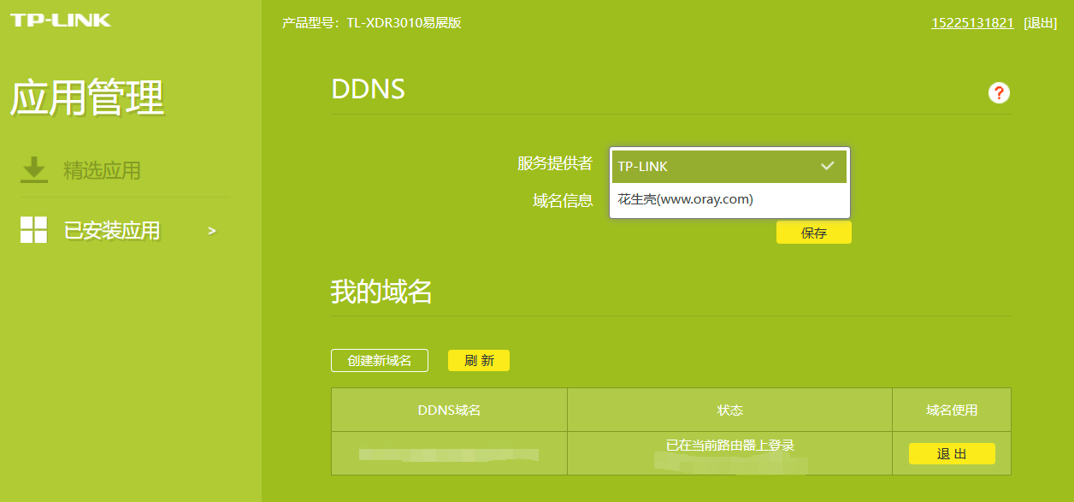Click the 状态 column header

click(729, 410)
